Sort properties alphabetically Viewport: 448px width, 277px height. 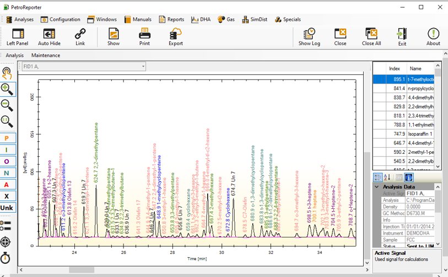387,178
